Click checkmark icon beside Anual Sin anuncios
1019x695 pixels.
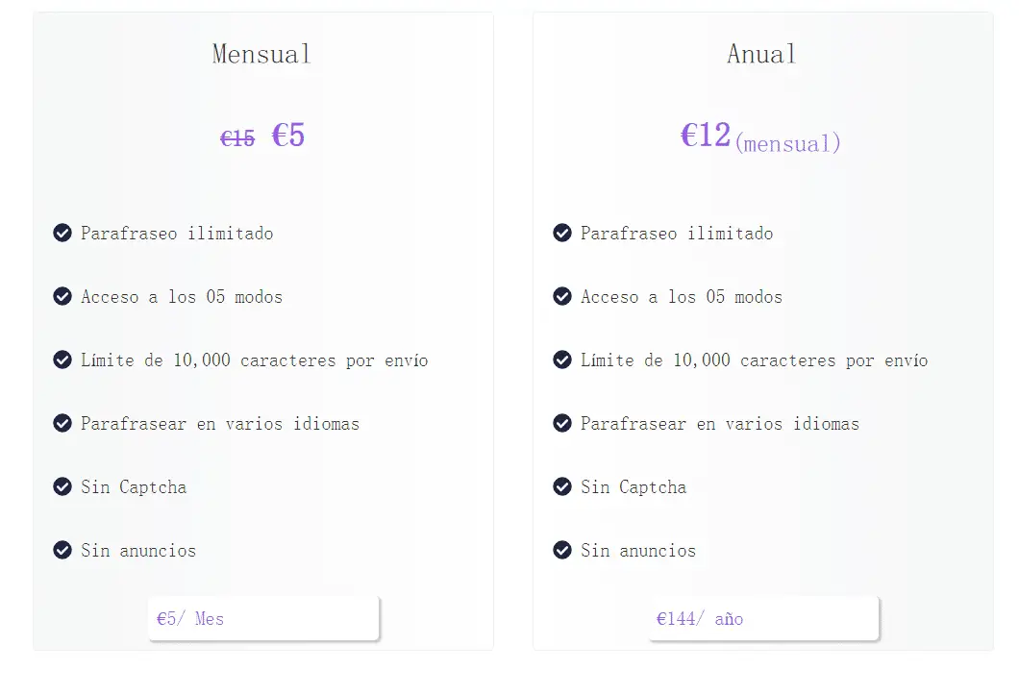[x=562, y=550]
